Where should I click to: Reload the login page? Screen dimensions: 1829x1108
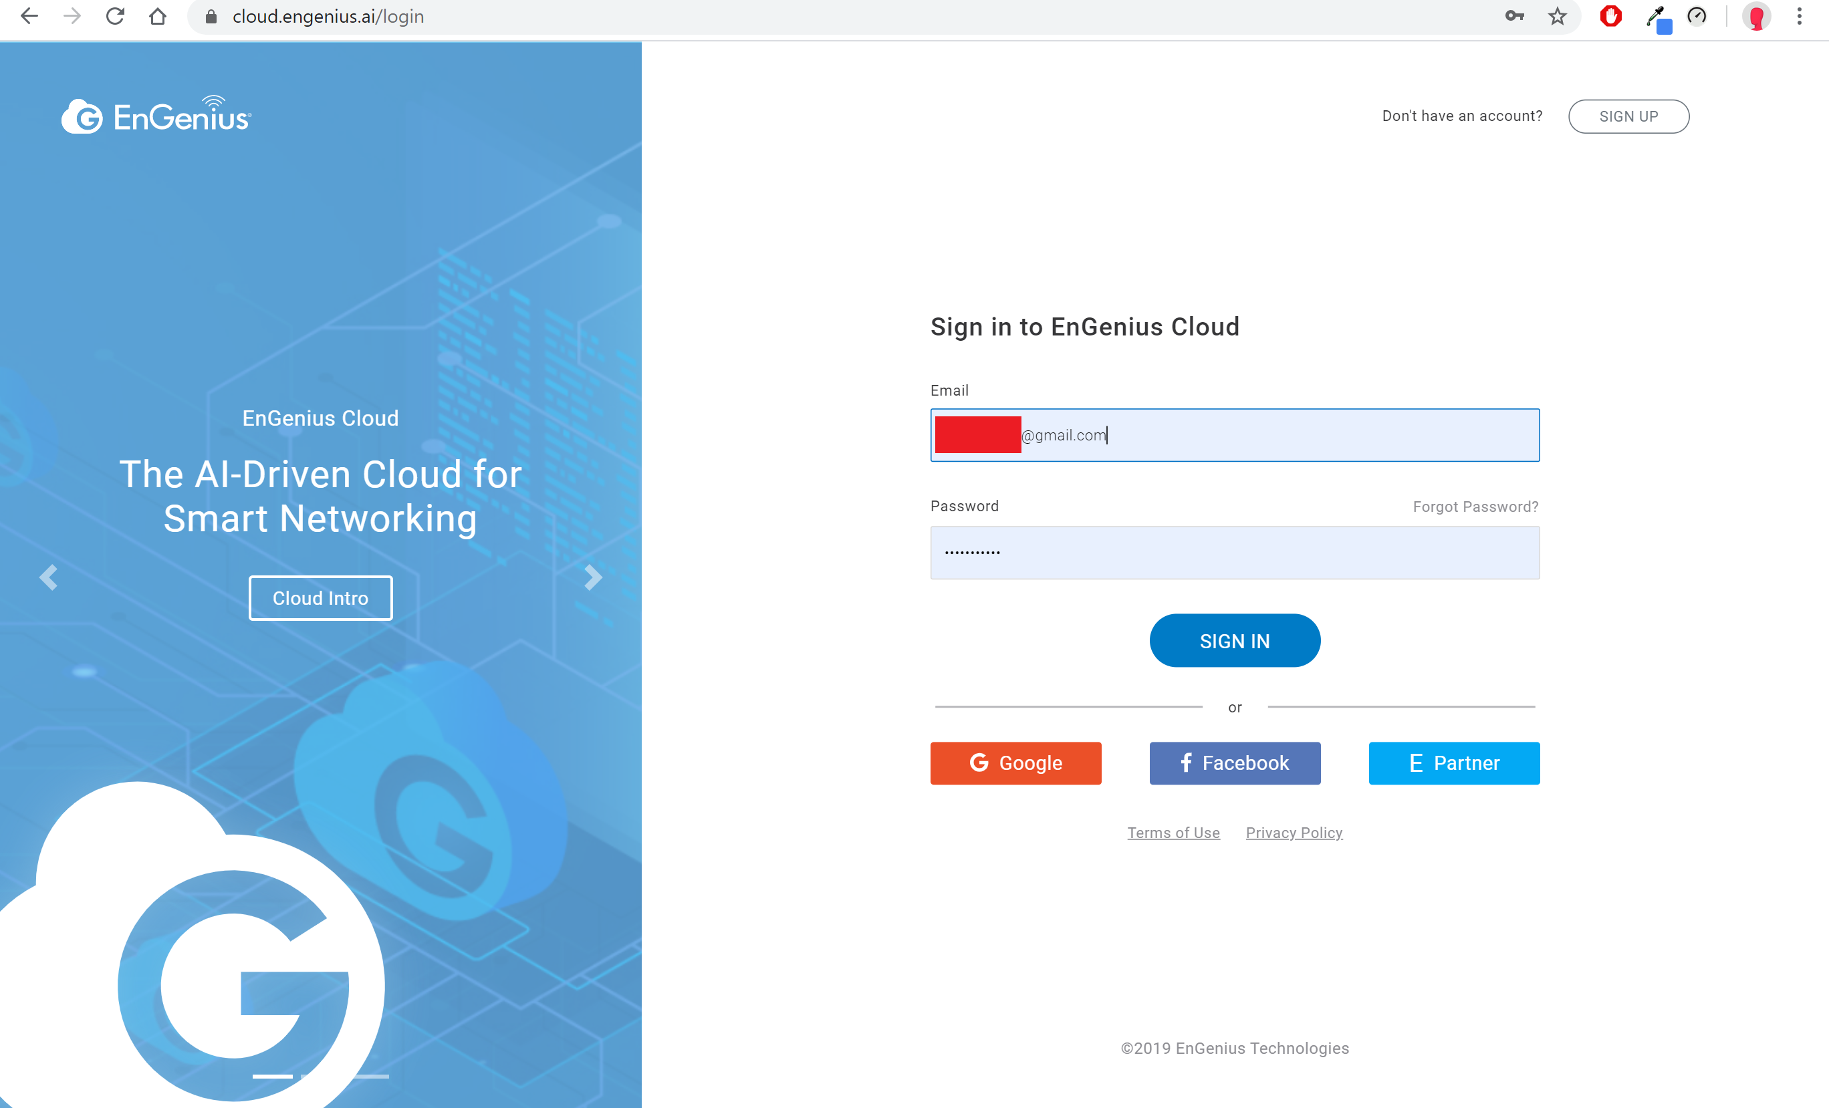pos(115,16)
